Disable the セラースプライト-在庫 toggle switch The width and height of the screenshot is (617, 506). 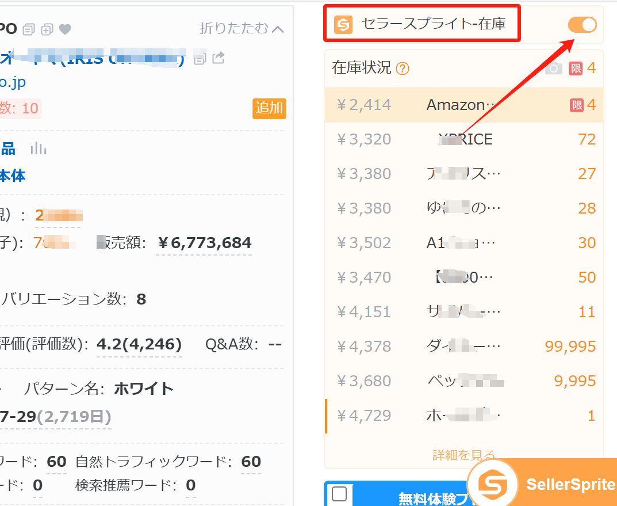pyautogui.click(x=582, y=25)
